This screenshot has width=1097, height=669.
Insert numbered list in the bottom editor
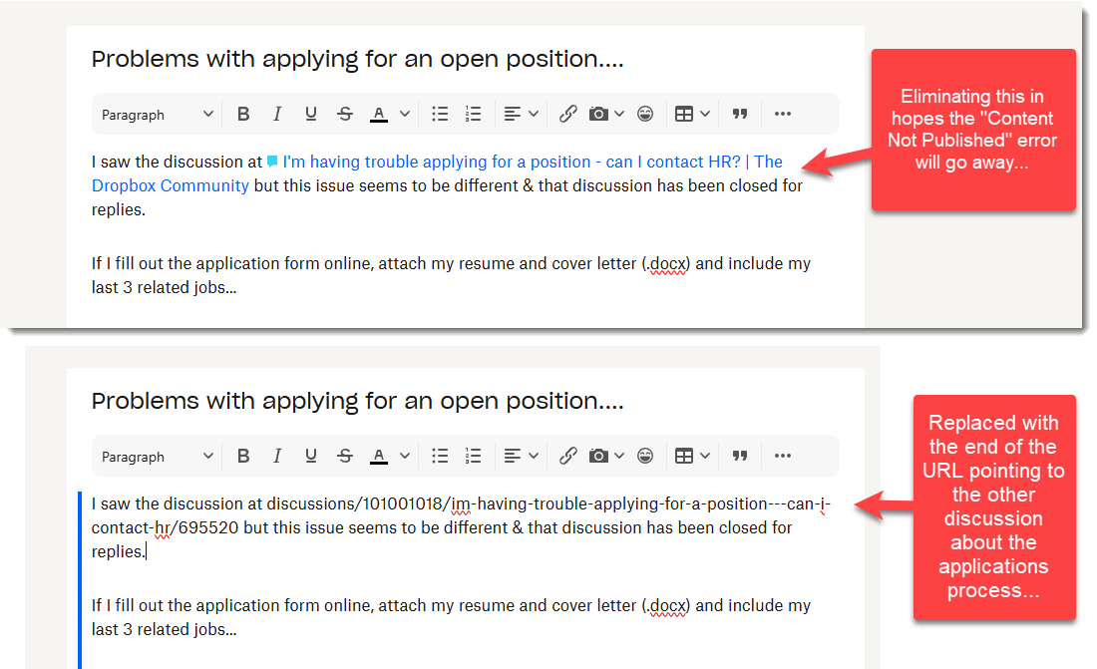(x=474, y=457)
